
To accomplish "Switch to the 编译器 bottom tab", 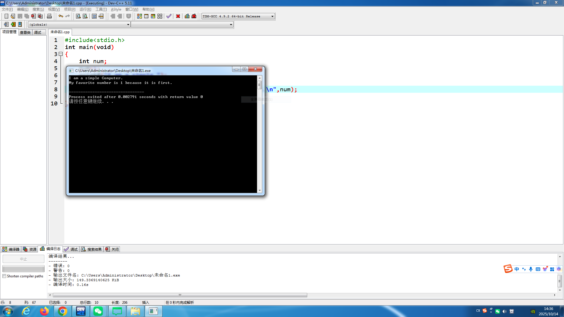I will pyautogui.click(x=11, y=249).
